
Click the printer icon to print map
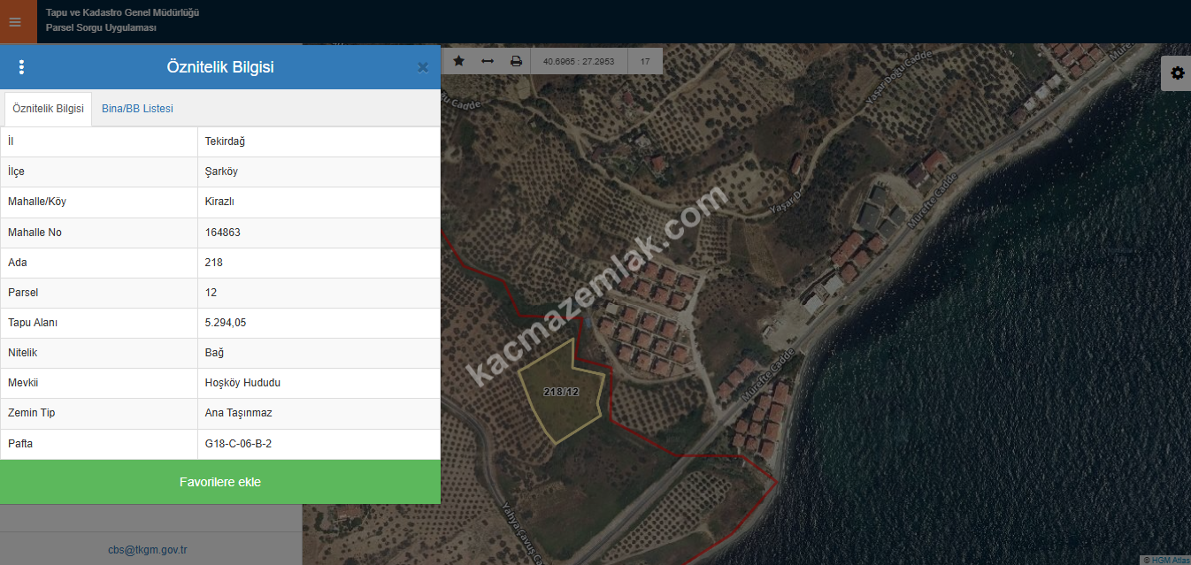(516, 61)
